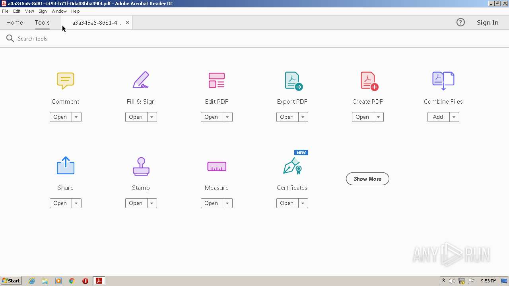Viewport: 509px width, 286px height.
Task: Click Open button under Fill & Sign
Action: tap(136, 117)
